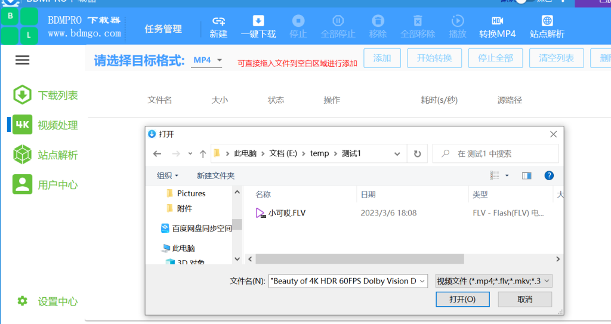Screen dimensions: 611x324
Task: Click tree scroll-down arrow
Action: pyautogui.click(x=237, y=259)
